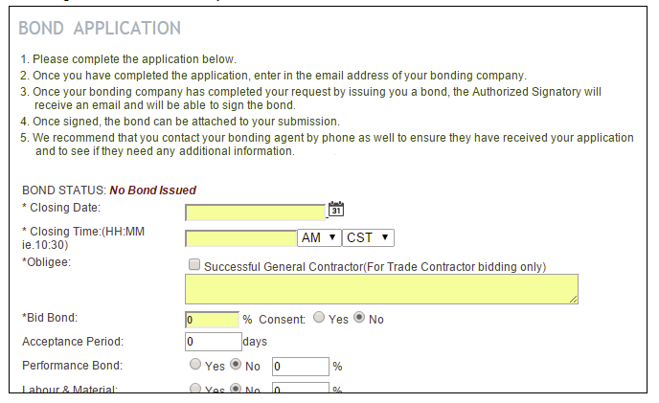
Task: Click the Performance Bond percent field
Action: pyautogui.click(x=301, y=367)
